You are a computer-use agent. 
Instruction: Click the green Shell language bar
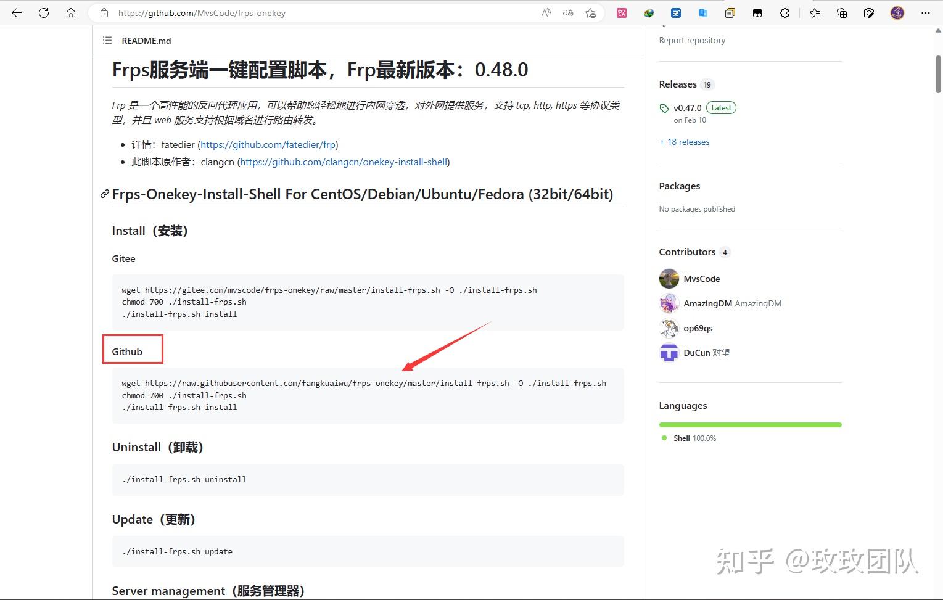click(x=750, y=425)
